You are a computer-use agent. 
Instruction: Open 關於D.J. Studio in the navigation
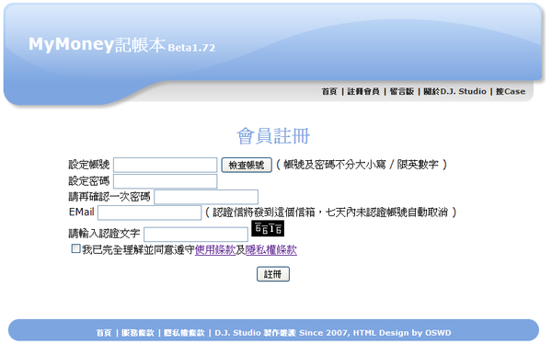pos(454,91)
